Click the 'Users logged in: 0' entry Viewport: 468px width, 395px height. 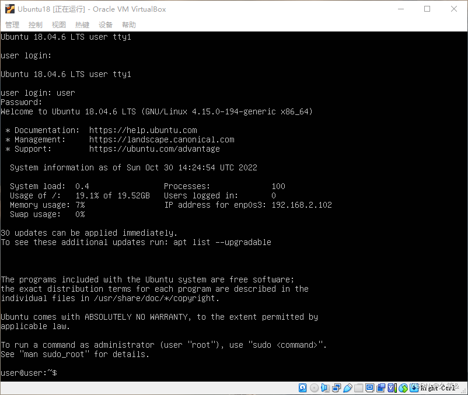[x=220, y=195]
